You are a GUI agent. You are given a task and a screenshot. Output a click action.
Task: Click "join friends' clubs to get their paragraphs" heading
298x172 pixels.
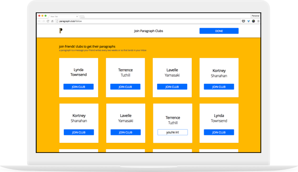click(x=87, y=46)
